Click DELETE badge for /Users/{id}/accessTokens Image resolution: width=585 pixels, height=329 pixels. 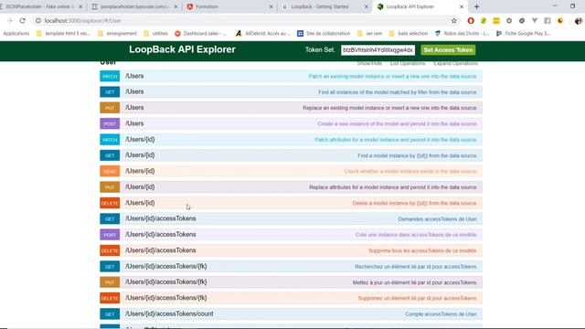[x=110, y=250]
